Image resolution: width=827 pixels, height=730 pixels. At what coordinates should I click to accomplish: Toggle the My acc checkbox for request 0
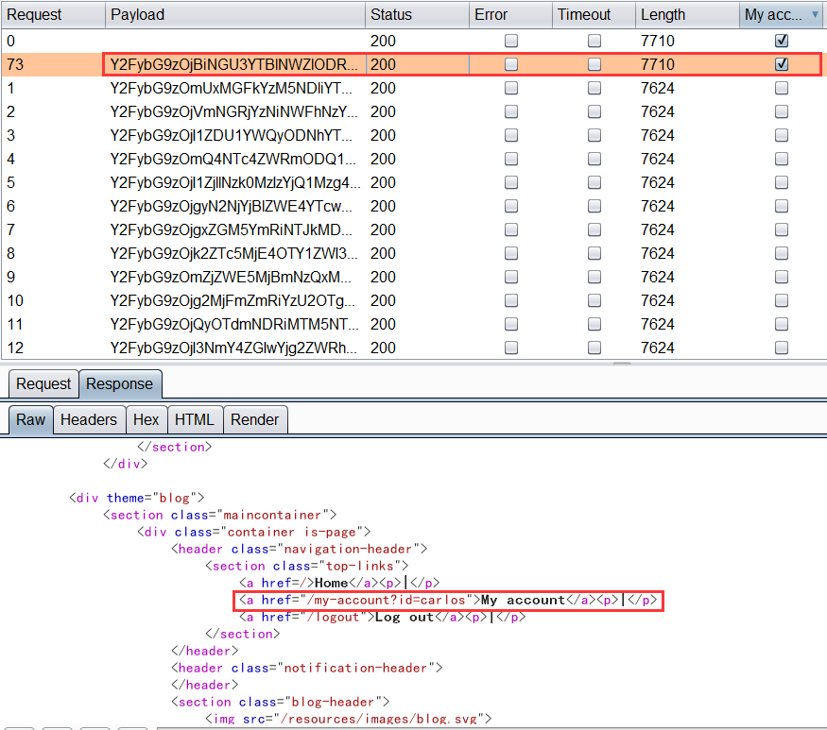[x=782, y=41]
